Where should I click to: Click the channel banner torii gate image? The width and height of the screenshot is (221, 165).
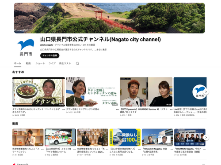[x=110, y=18]
